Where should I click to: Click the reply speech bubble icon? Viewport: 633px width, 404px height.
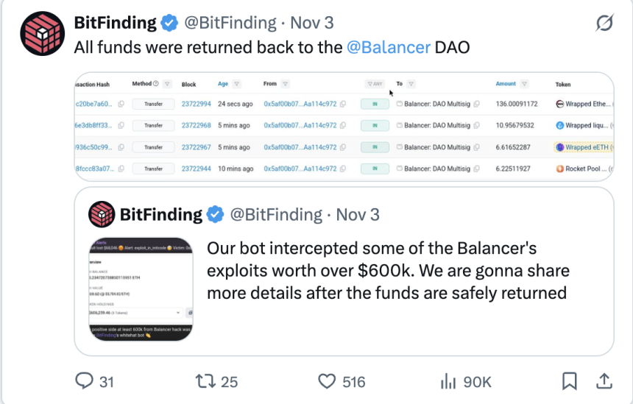click(x=86, y=380)
